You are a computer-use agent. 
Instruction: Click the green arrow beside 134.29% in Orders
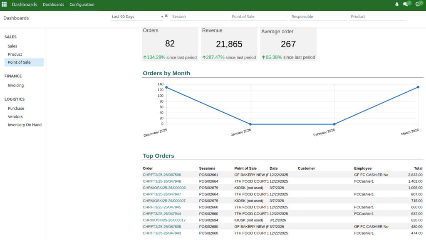point(145,57)
